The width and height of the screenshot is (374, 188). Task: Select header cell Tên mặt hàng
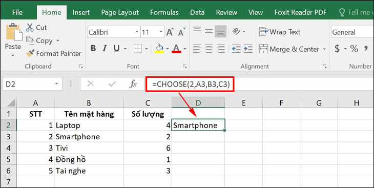coord(89,114)
